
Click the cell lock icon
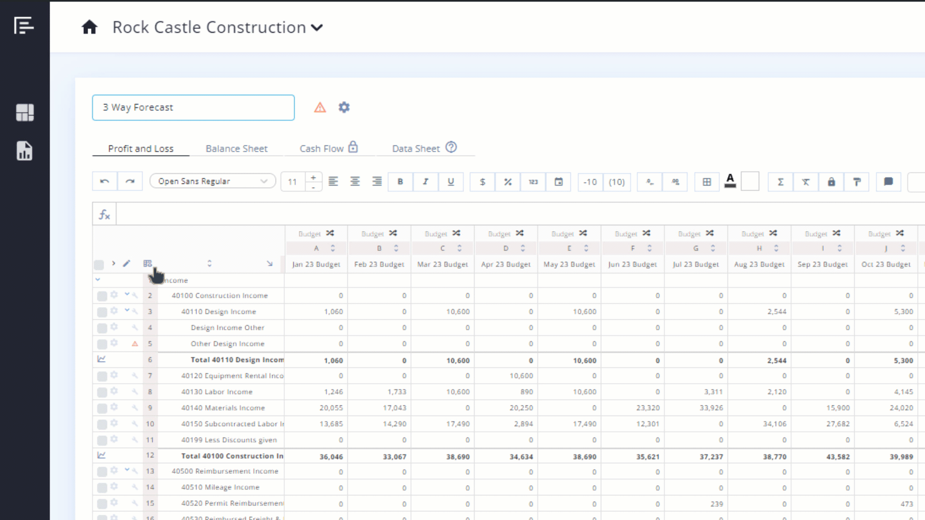click(832, 182)
